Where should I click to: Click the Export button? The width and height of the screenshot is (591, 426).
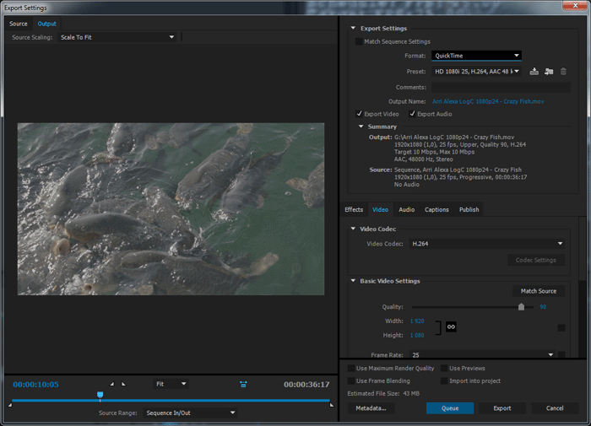pos(502,408)
